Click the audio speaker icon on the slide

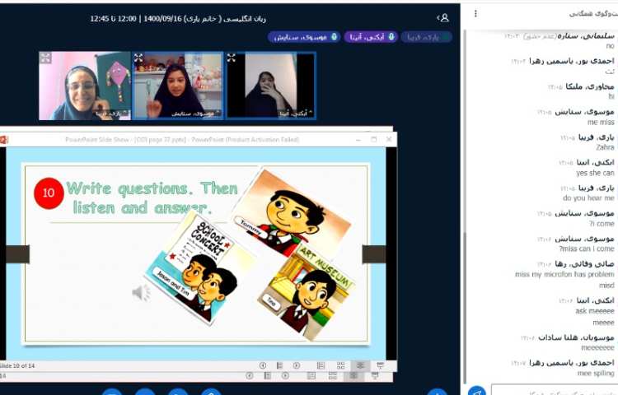[141, 292]
